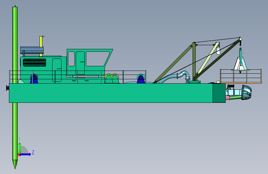Image resolution: width=268 pixels, height=174 pixels.
Task: Select the pink flange under cutter arm
Action: pos(227,98)
